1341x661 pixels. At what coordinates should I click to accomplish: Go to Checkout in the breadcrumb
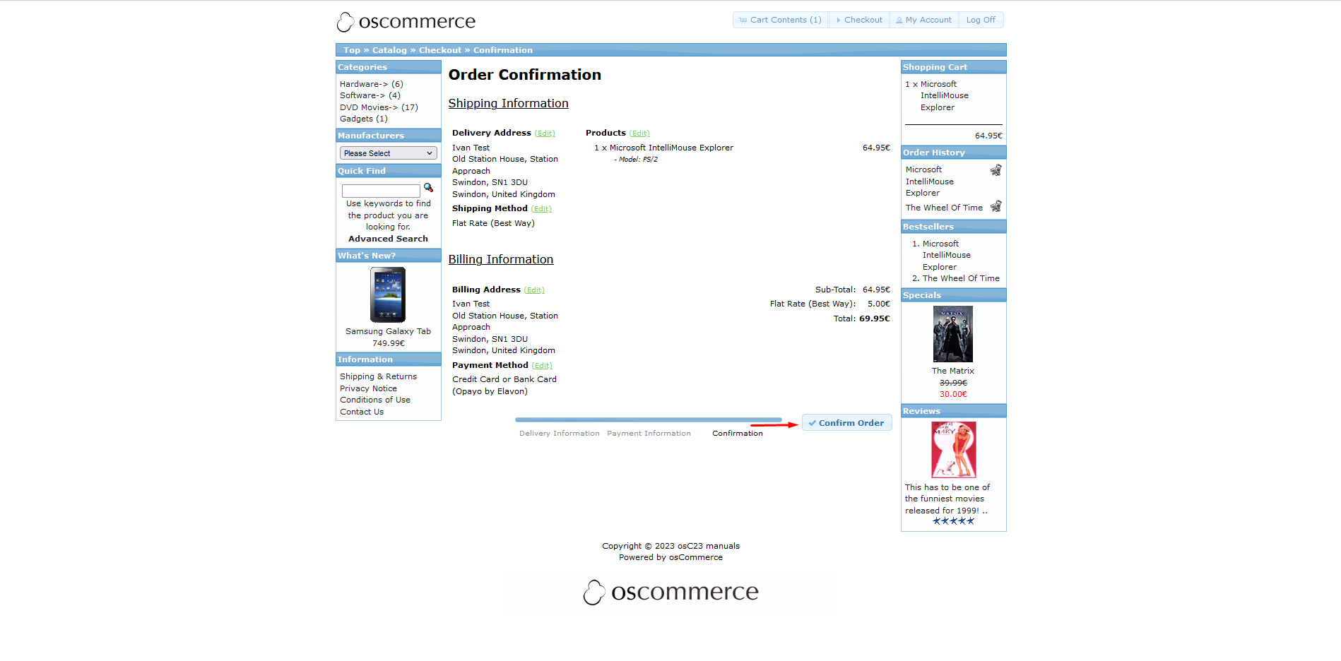coord(439,50)
